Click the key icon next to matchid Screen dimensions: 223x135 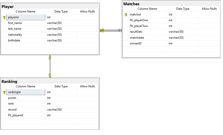(126, 15)
